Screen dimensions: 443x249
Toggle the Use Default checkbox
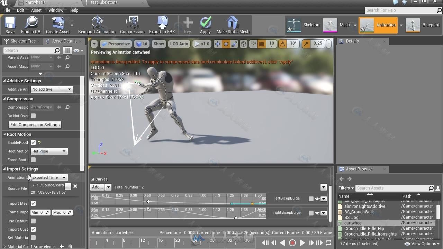click(33, 221)
